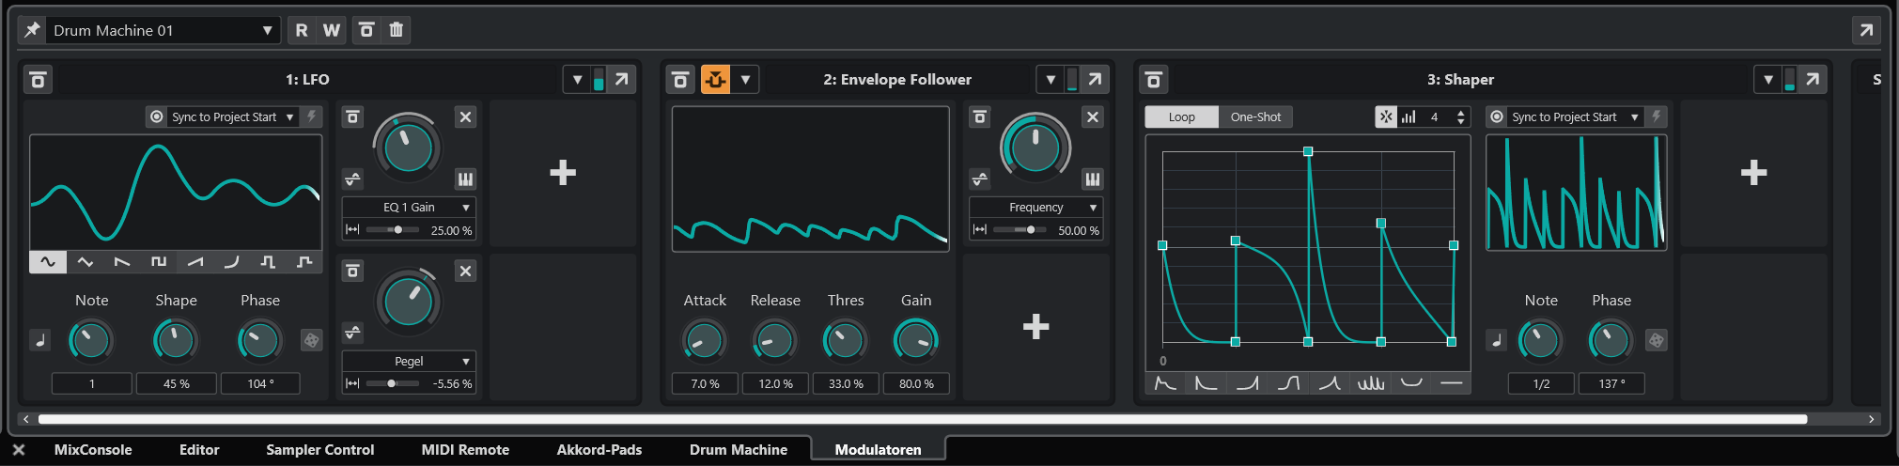Choose the flat line curve preset in Shaper

1452,383
